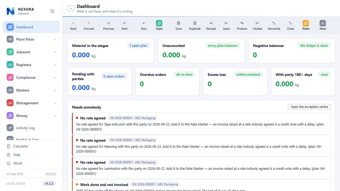Select Dashboard in the sidebar
This screenshot has height=191, width=340.
point(31,27)
